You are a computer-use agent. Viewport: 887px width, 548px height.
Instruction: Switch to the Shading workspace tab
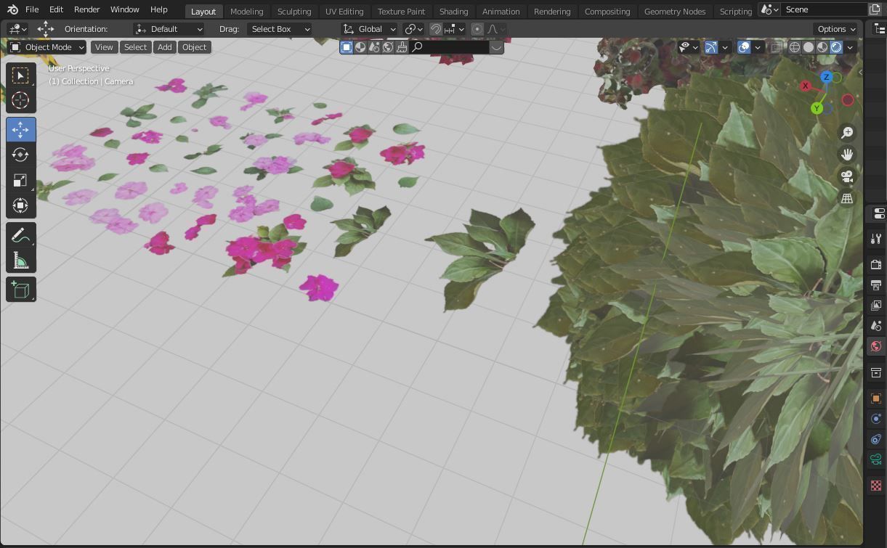click(453, 11)
